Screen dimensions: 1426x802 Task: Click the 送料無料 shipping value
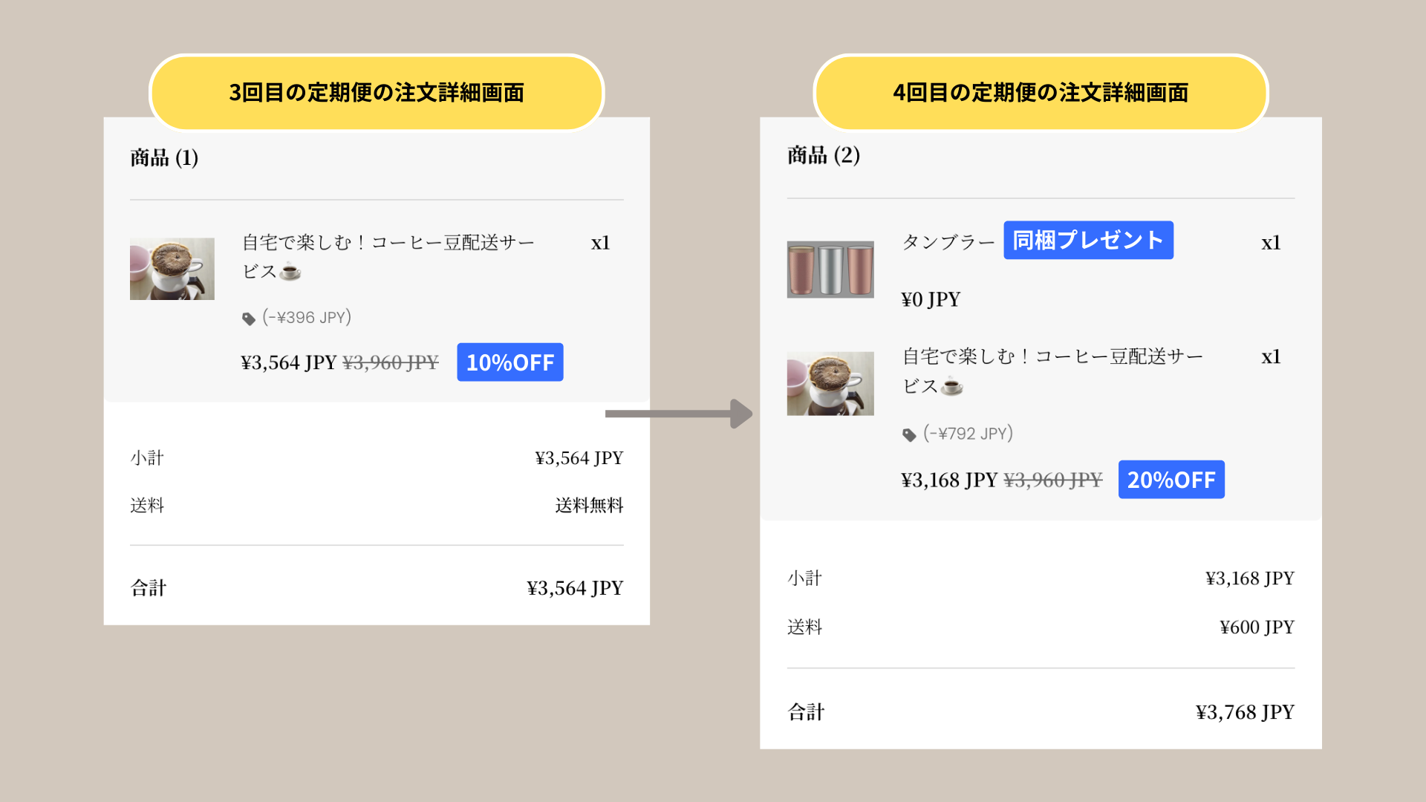click(589, 506)
